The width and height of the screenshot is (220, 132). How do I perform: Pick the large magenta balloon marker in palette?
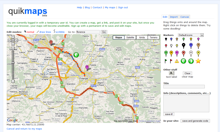pos(177,53)
